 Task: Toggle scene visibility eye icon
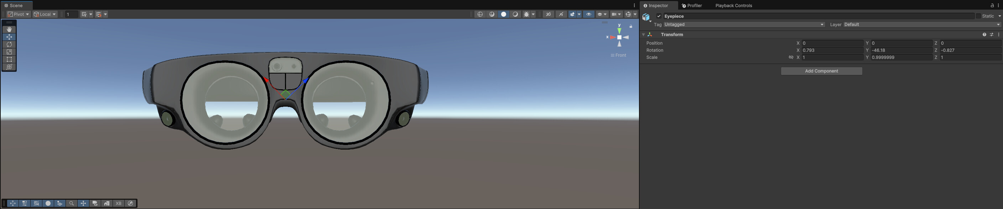tap(588, 14)
